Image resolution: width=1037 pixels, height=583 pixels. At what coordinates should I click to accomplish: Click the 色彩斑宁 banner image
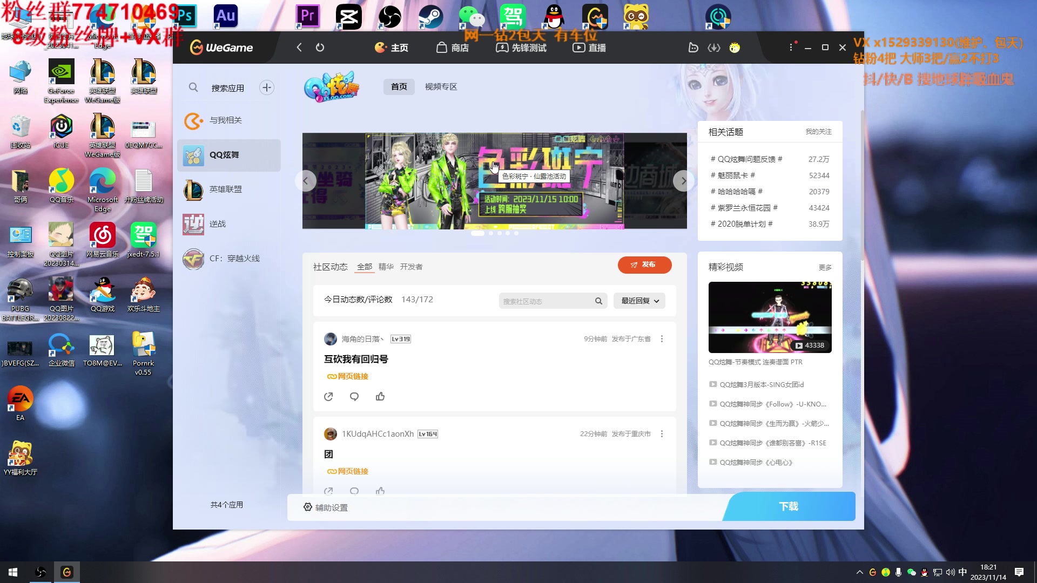(x=494, y=181)
